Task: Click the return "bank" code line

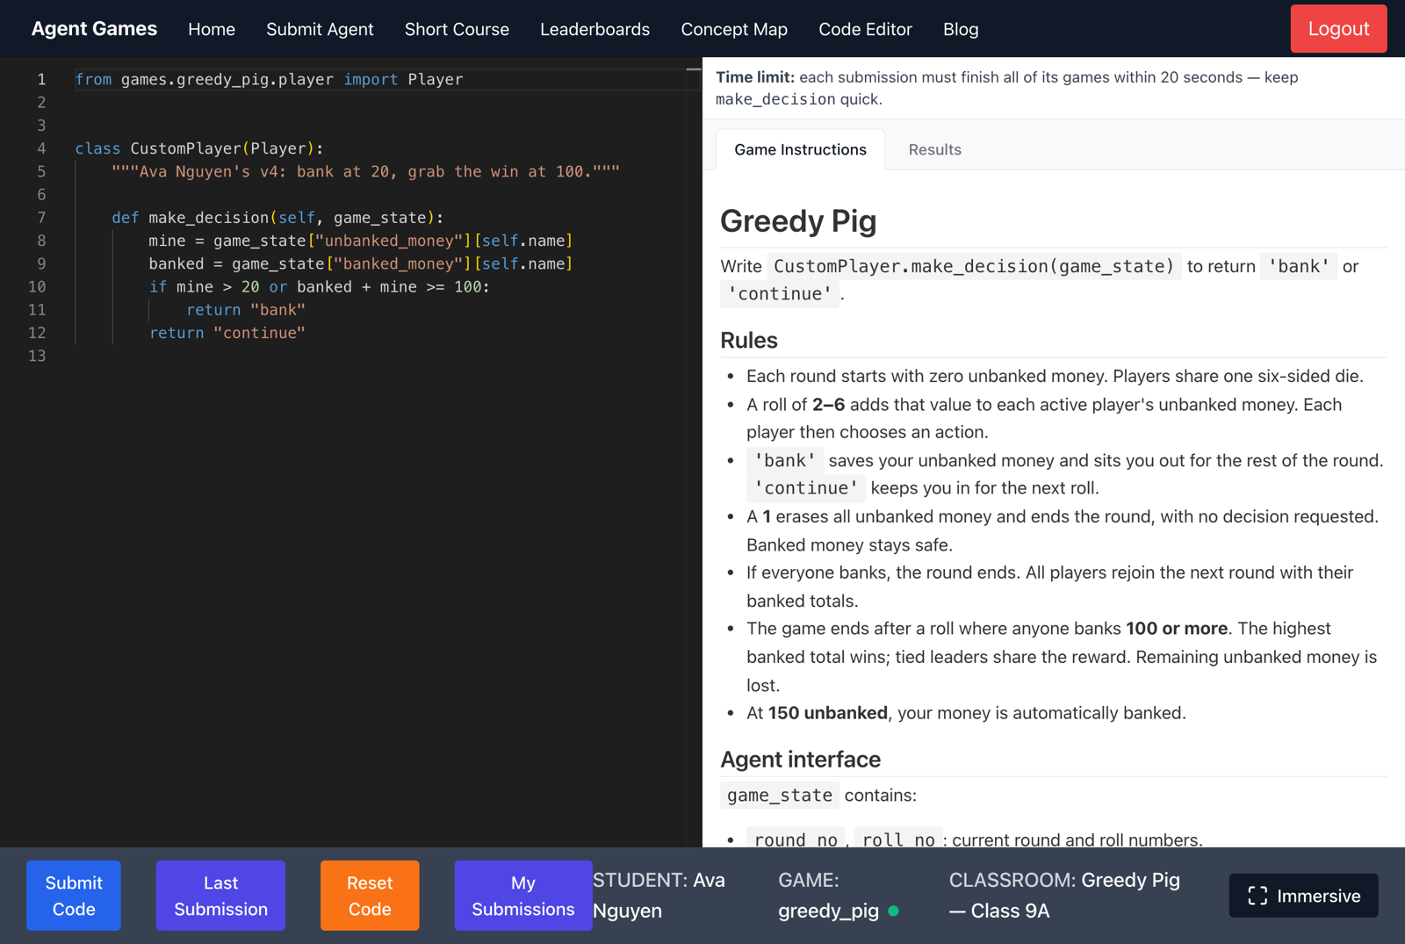Action: 245,310
